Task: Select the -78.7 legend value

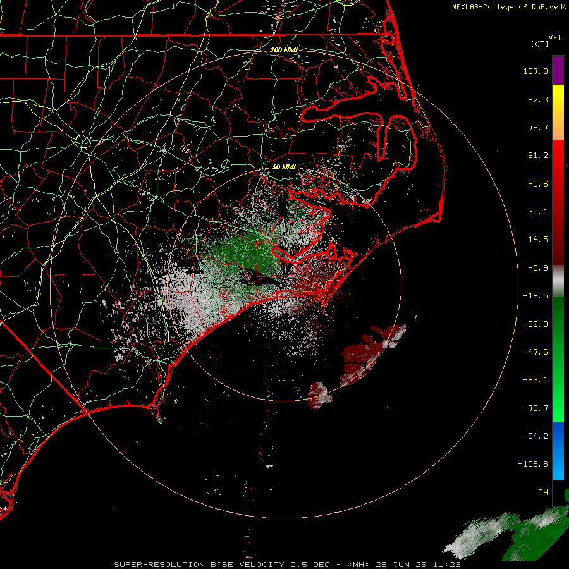Action: point(535,408)
